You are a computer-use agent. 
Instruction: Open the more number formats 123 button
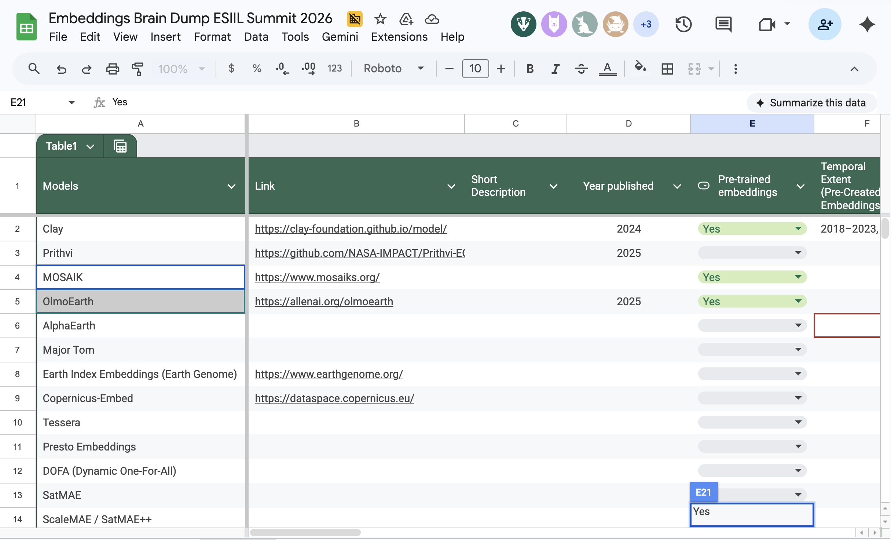[x=334, y=69]
